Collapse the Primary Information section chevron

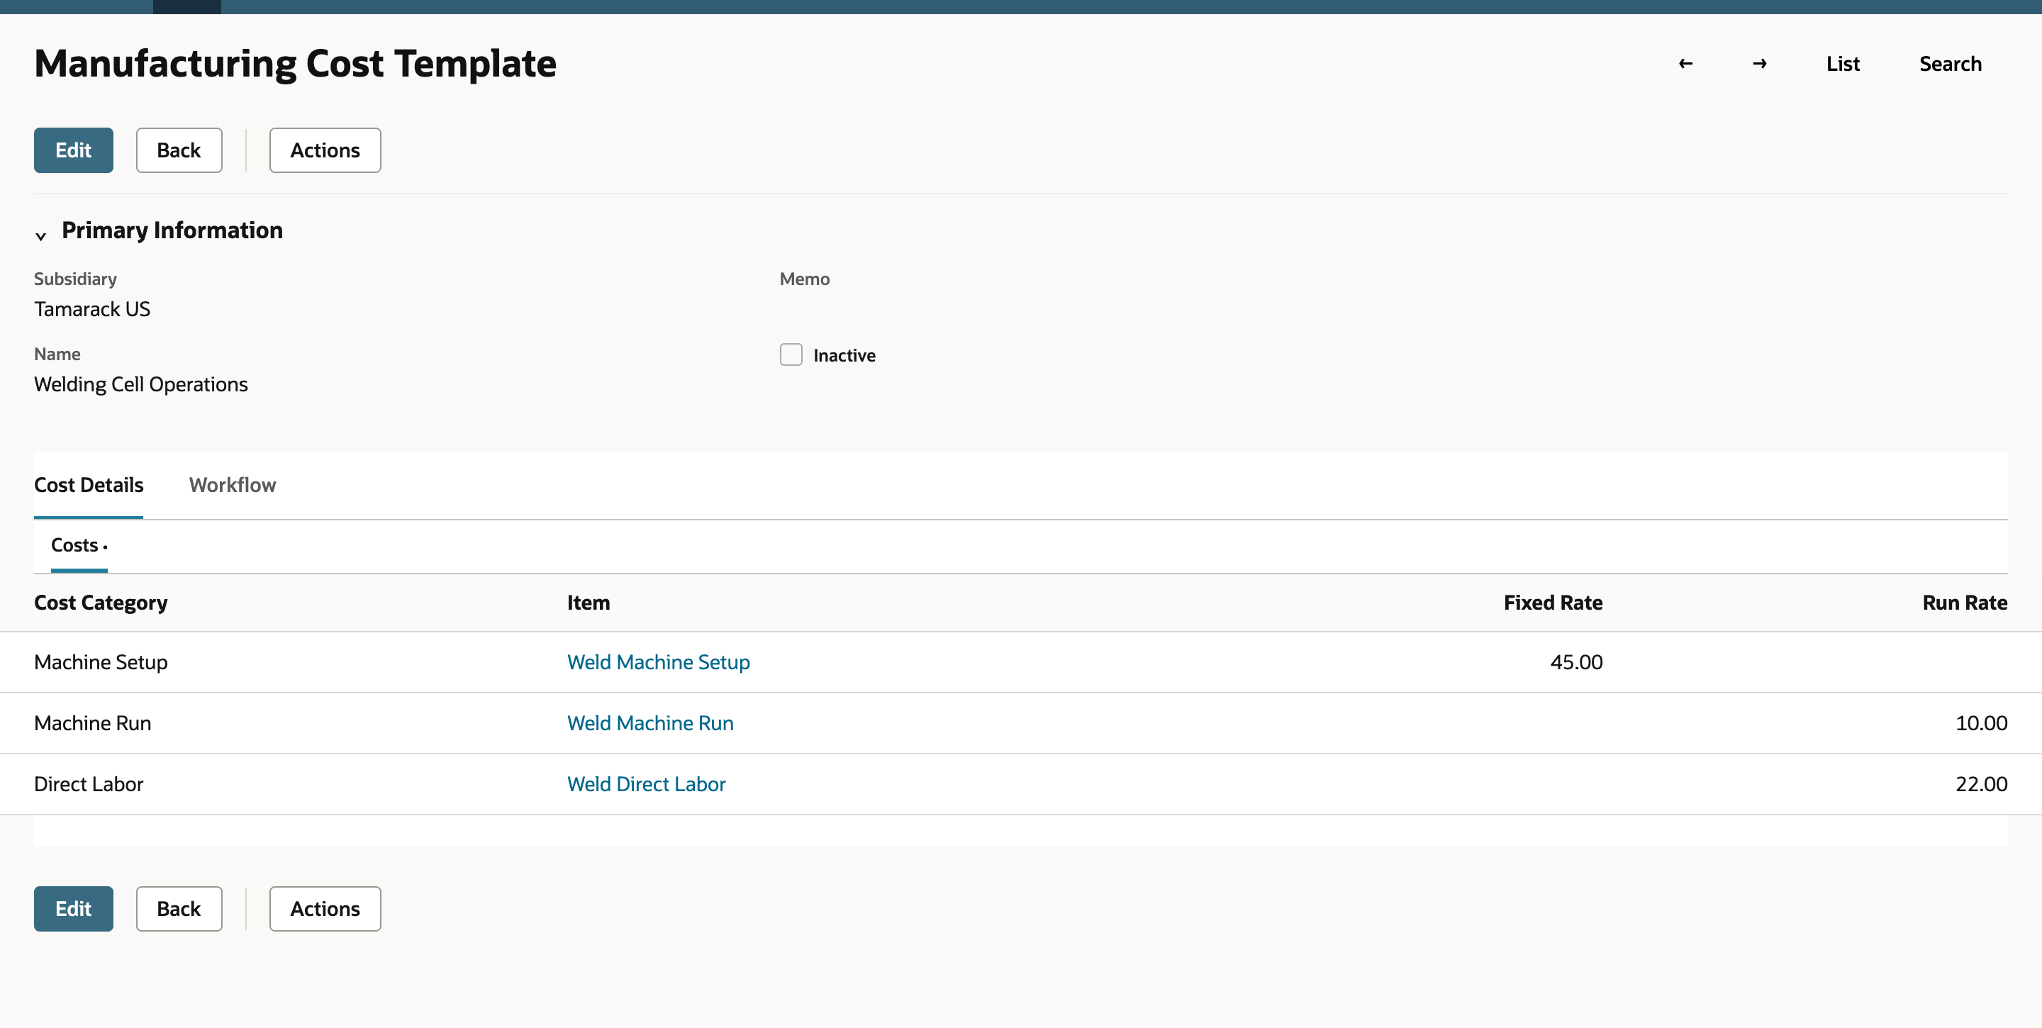click(x=40, y=235)
